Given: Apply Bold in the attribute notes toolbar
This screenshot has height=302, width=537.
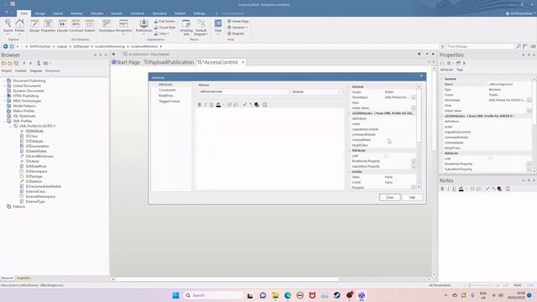Looking at the screenshot, I should (200, 105).
